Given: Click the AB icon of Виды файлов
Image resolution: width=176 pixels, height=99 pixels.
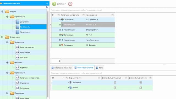Looking at the screenshot, I should tap(17, 52).
